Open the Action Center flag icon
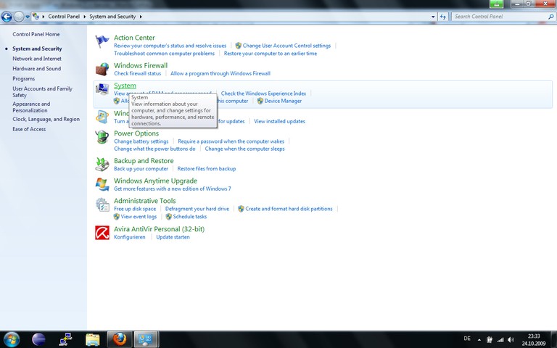Screen dimensions: 557x348 click(x=102, y=41)
